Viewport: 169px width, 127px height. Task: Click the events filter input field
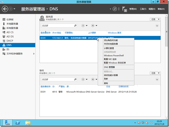tap(57, 80)
